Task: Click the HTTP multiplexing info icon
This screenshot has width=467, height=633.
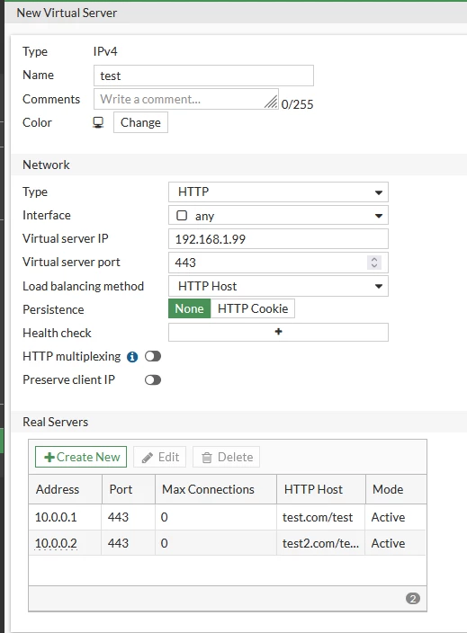Action: [x=132, y=357]
